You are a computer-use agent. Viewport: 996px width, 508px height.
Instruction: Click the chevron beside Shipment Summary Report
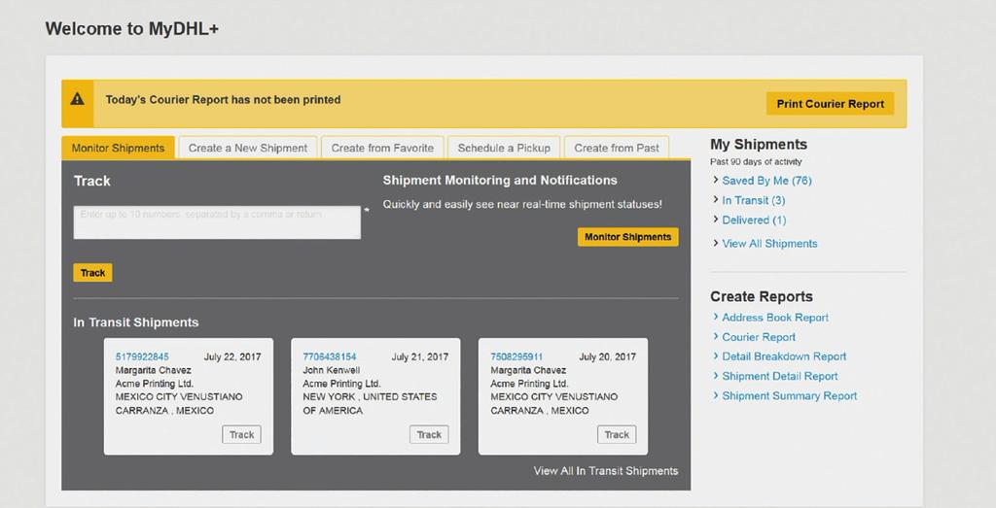click(x=716, y=395)
